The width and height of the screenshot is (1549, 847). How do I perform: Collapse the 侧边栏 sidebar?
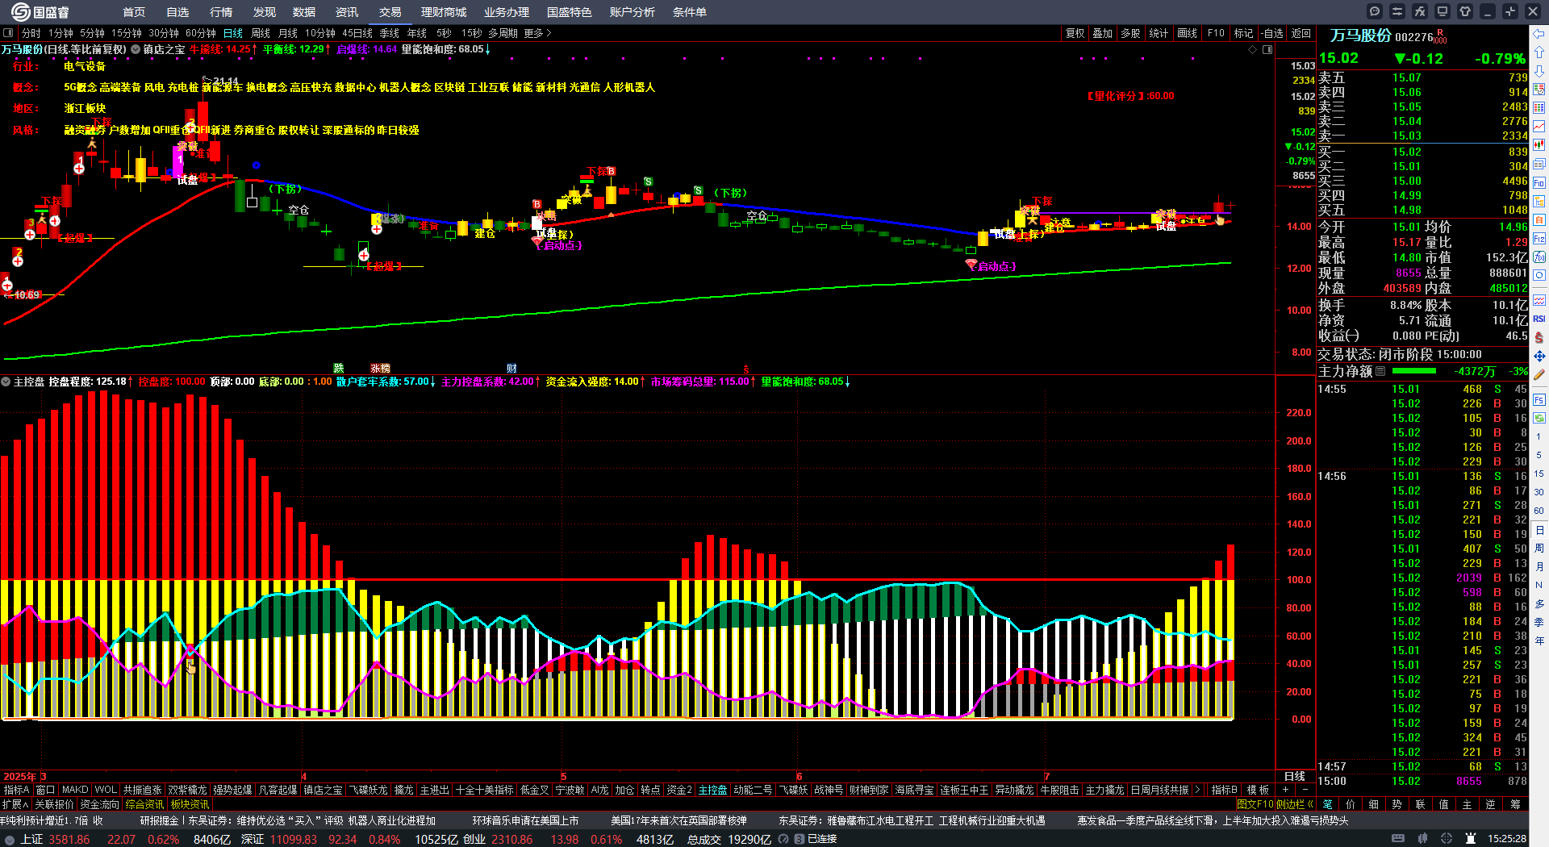point(1294,804)
